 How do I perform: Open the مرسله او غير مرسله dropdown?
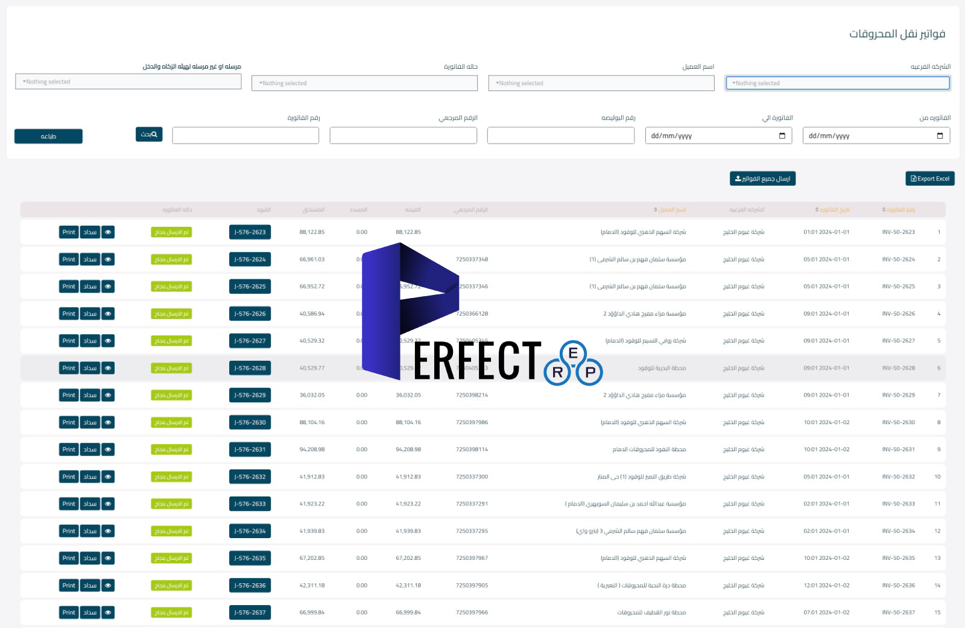tap(128, 81)
